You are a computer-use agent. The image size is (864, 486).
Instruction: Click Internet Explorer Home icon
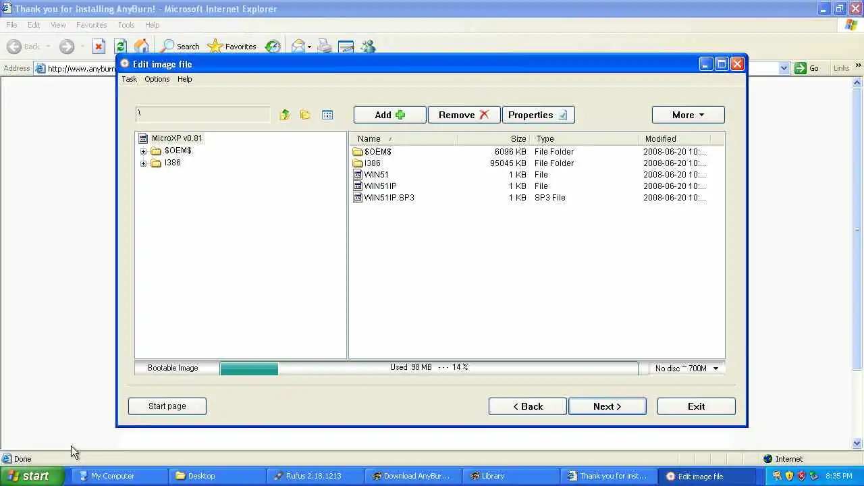(142, 47)
